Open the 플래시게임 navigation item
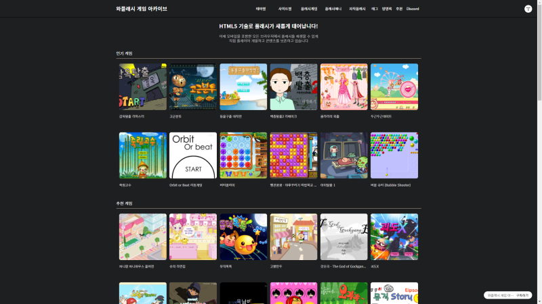The height and width of the screenshot is (304, 542). [x=309, y=9]
